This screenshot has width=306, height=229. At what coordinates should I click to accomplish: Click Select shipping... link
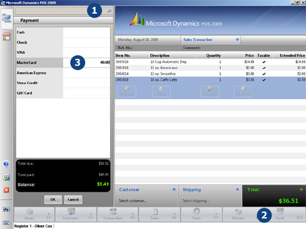click(x=196, y=200)
